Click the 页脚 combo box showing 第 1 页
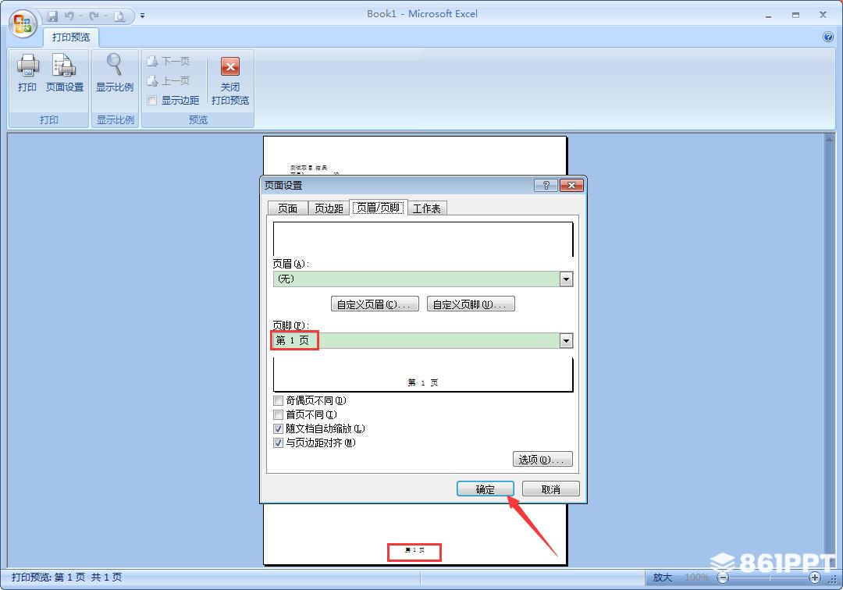 [422, 341]
